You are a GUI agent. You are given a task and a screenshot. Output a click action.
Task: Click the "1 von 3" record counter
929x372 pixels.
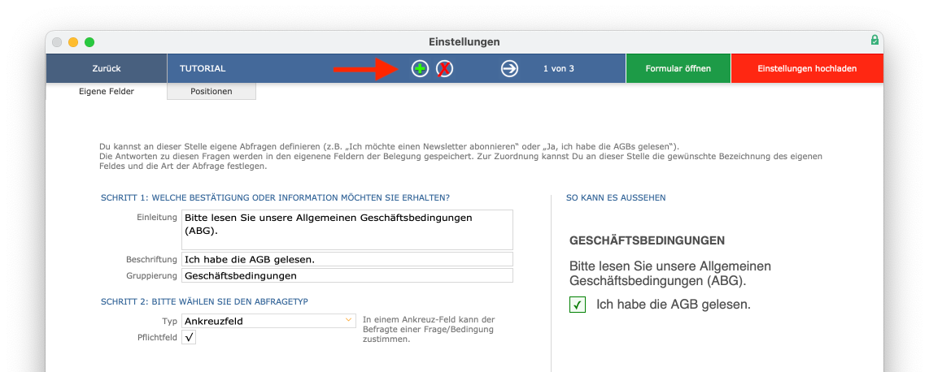click(559, 69)
